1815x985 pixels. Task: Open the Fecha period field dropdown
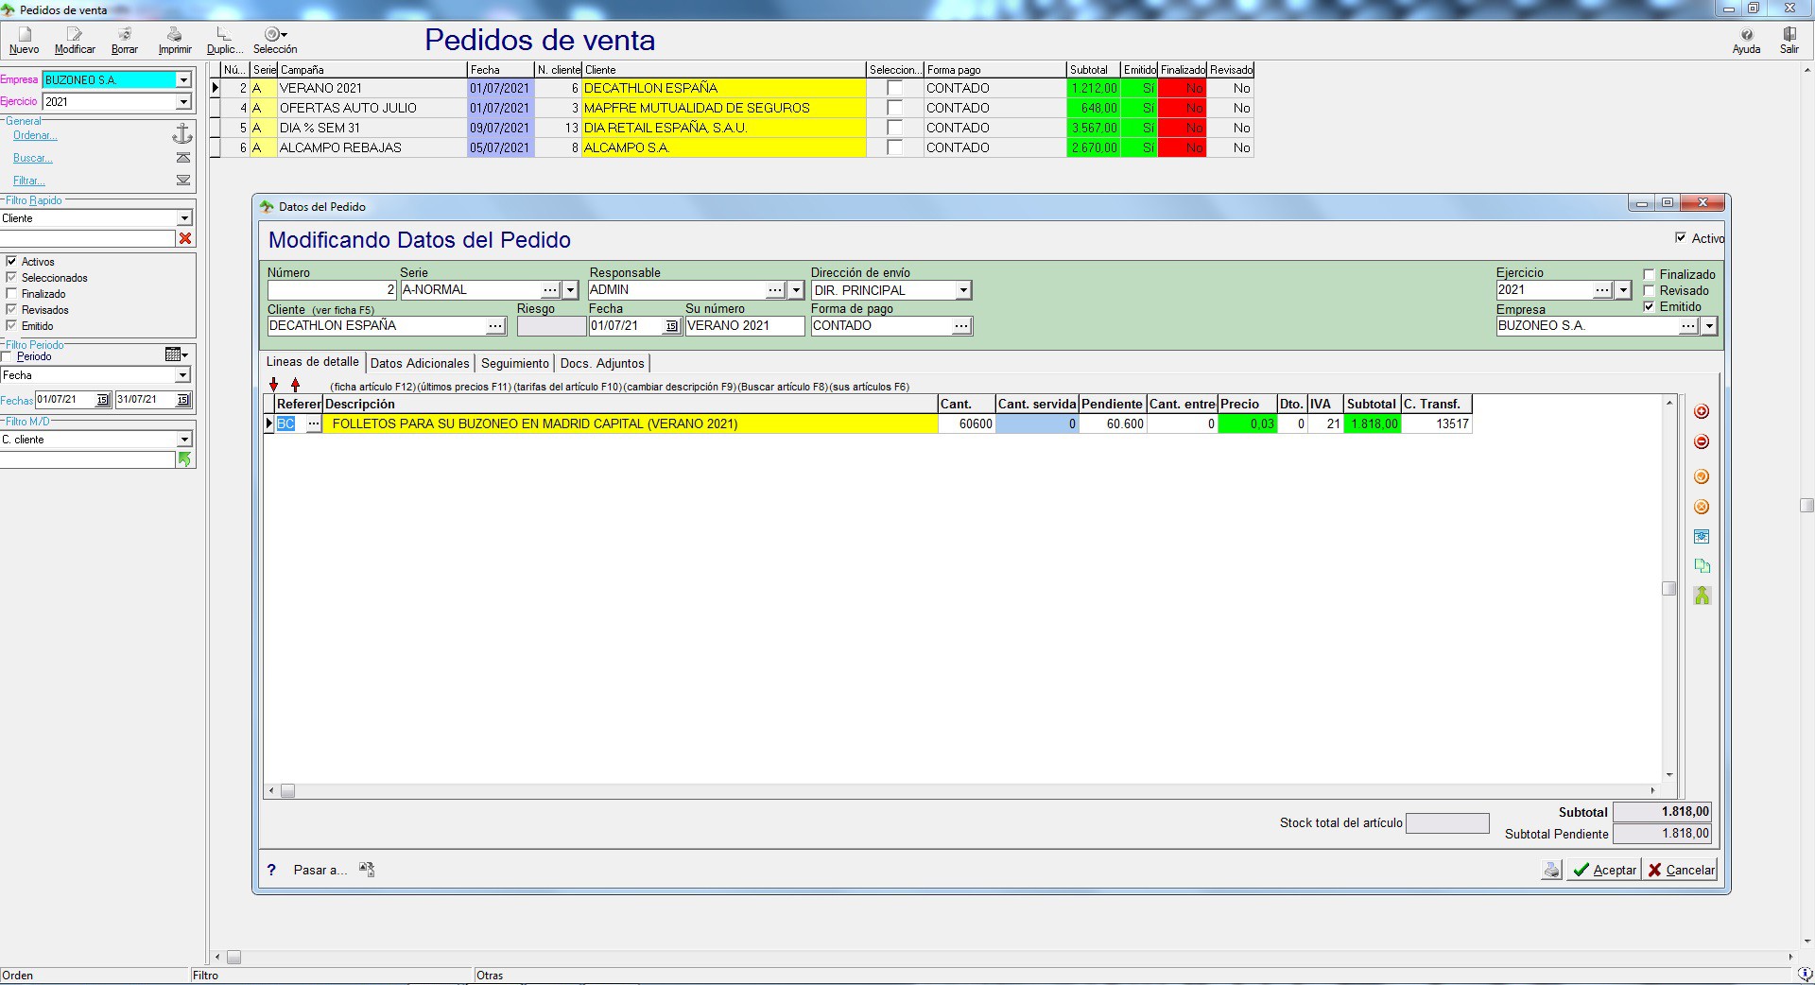(x=183, y=375)
